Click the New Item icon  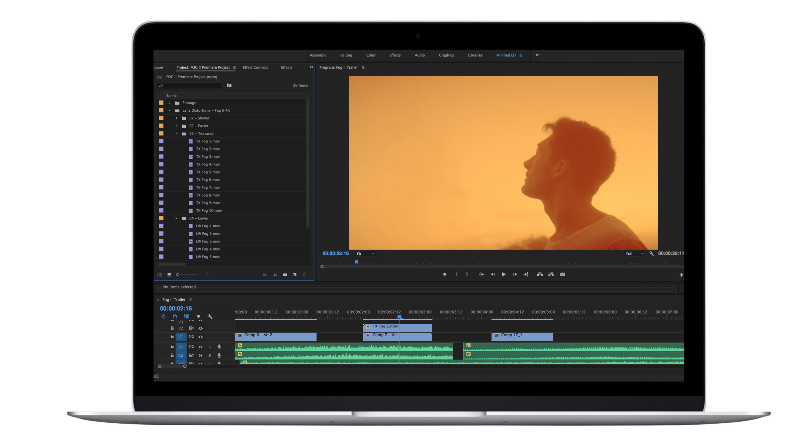click(295, 275)
